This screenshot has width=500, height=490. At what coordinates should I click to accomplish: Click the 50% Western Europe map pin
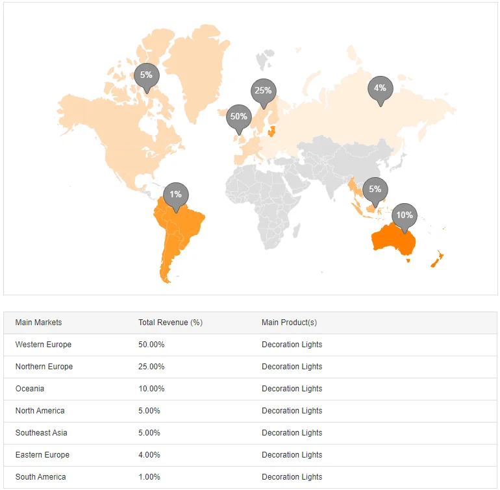[x=238, y=117]
